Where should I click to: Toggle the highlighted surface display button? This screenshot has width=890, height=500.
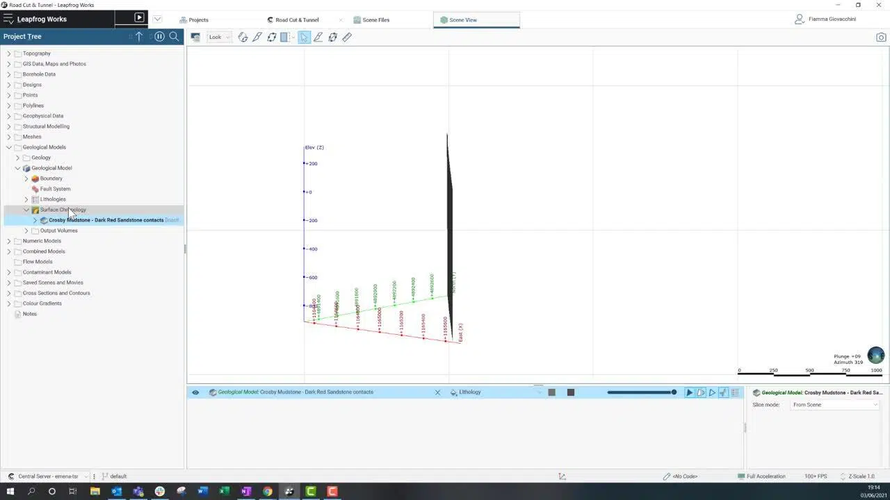[723, 392]
